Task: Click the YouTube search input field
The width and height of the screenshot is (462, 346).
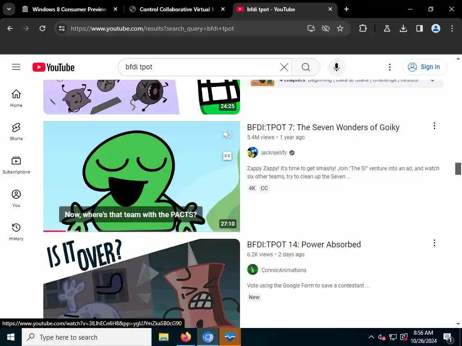Action: click(200, 67)
